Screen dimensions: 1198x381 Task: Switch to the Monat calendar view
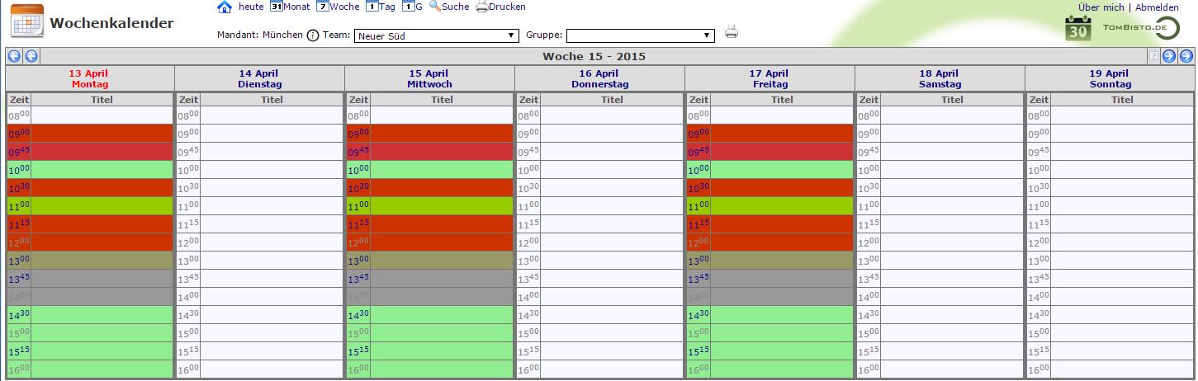point(290,7)
